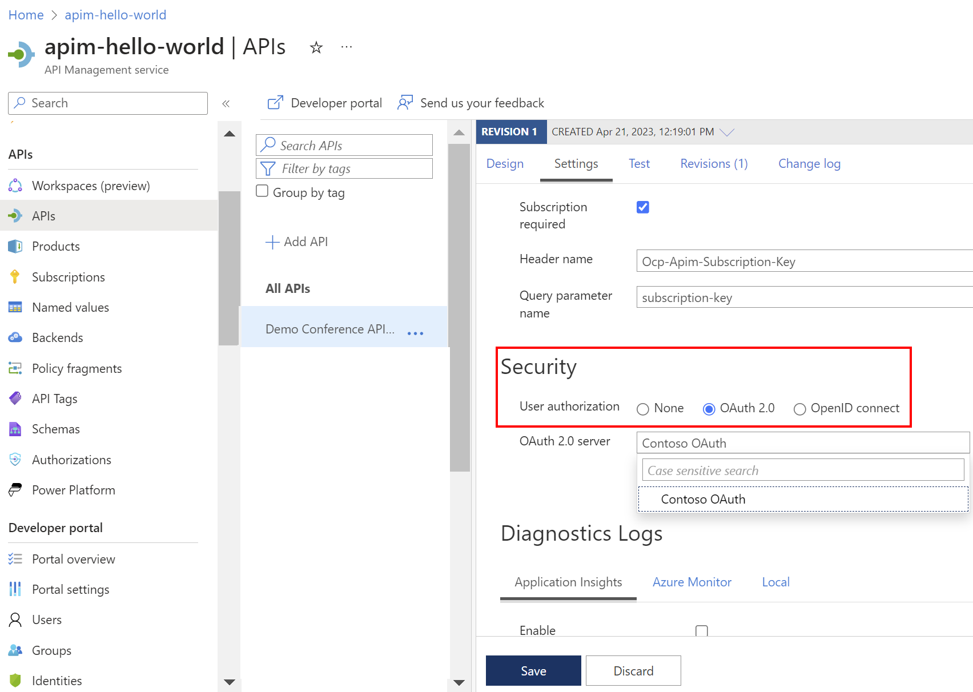Set User authorization to None
973x692 pixels.
pyautogui.click(x=643, y=409)
